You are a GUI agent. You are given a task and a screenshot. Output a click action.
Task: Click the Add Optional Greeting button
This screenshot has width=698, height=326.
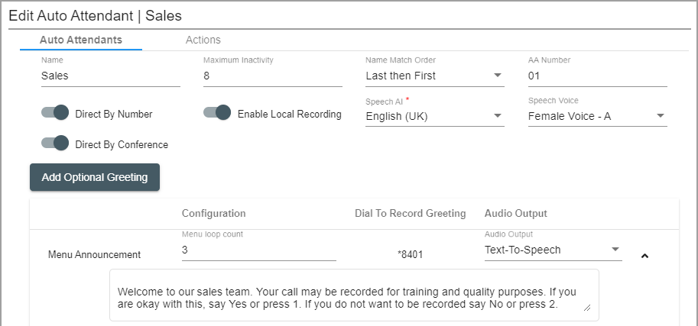[95, 177]
